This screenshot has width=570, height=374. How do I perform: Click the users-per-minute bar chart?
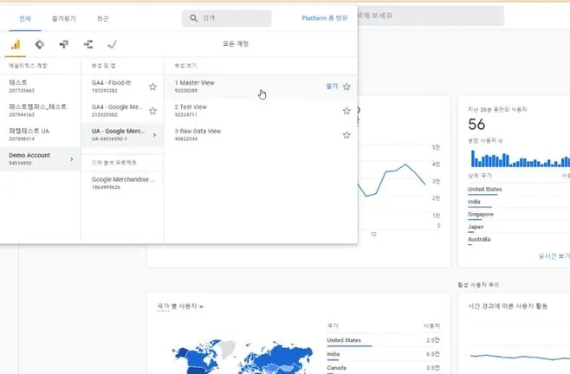click(520, 158)
